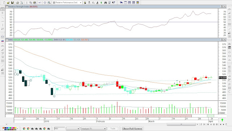Close the Relative Strength Index panel
232x131 pixels.
(225, 7)
